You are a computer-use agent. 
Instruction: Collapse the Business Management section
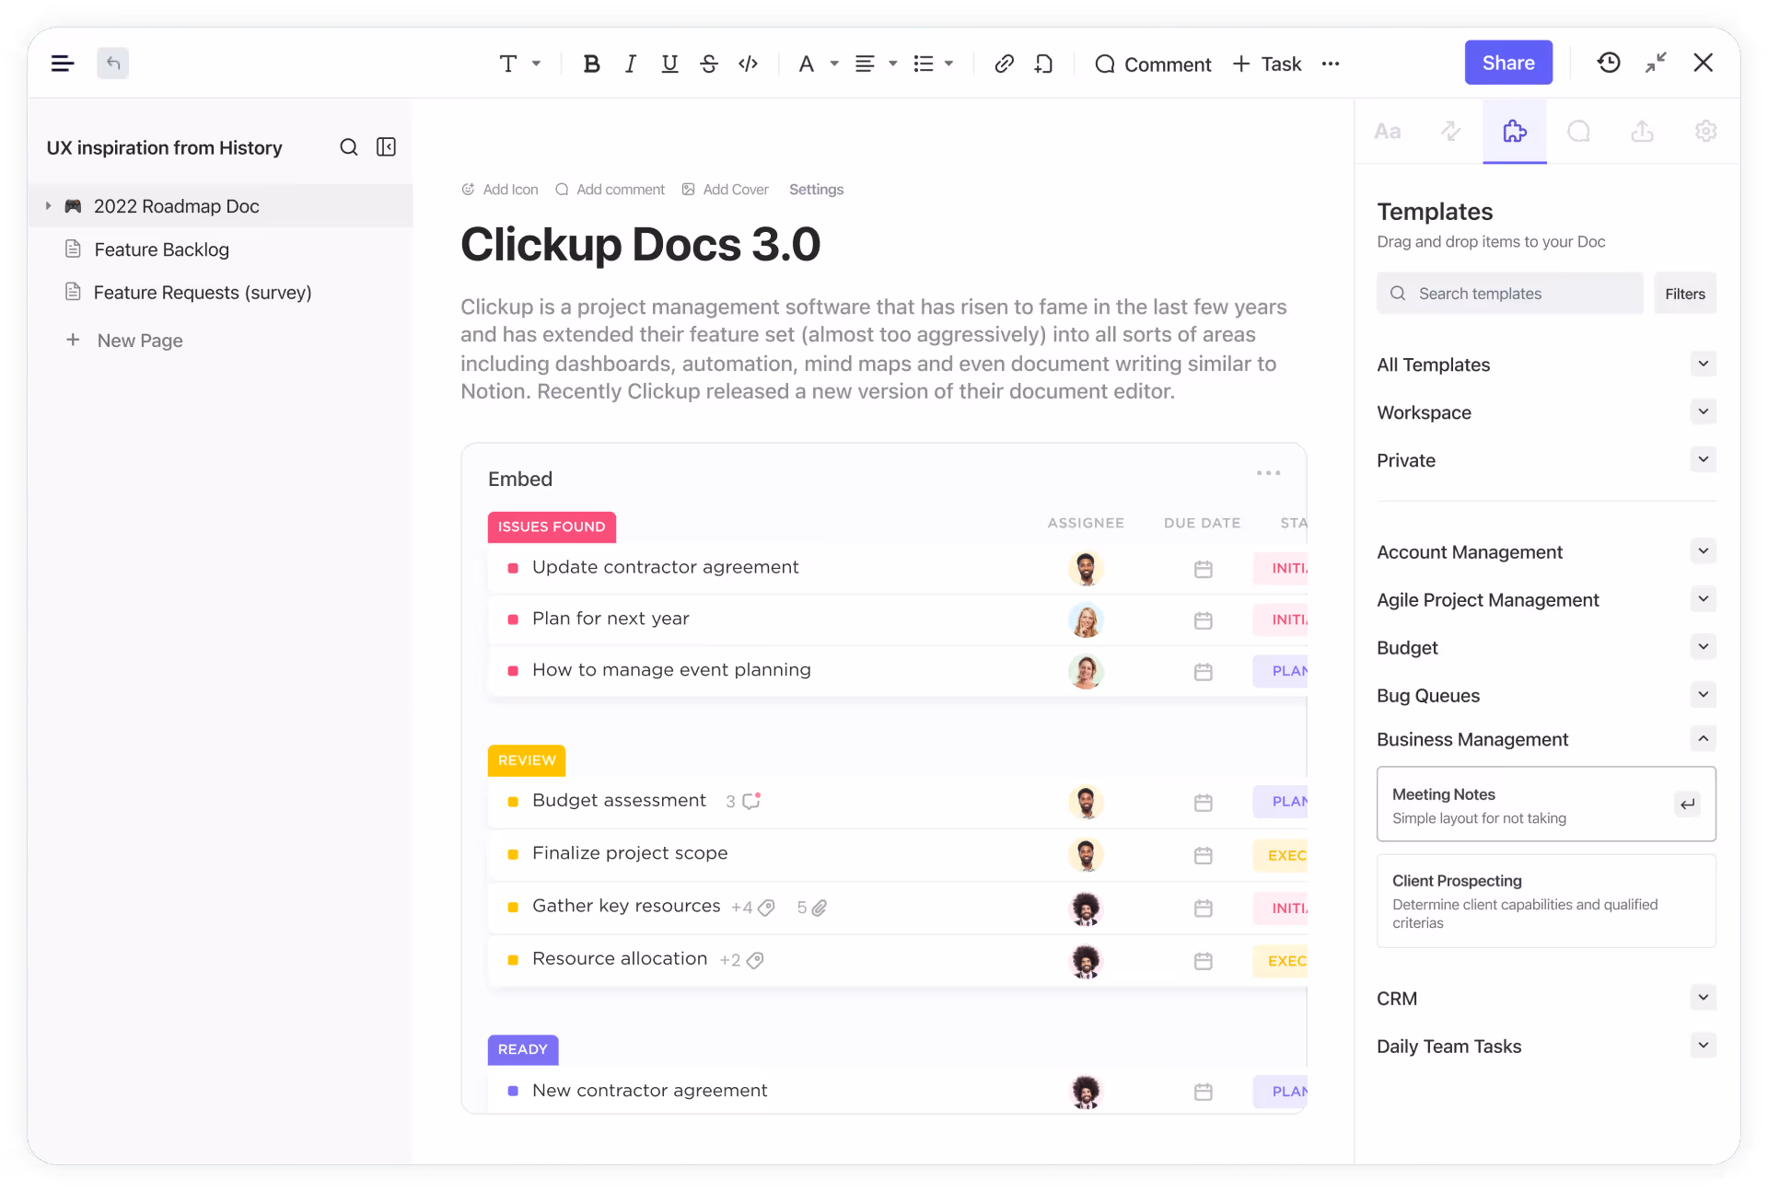tap(1703, 739)
